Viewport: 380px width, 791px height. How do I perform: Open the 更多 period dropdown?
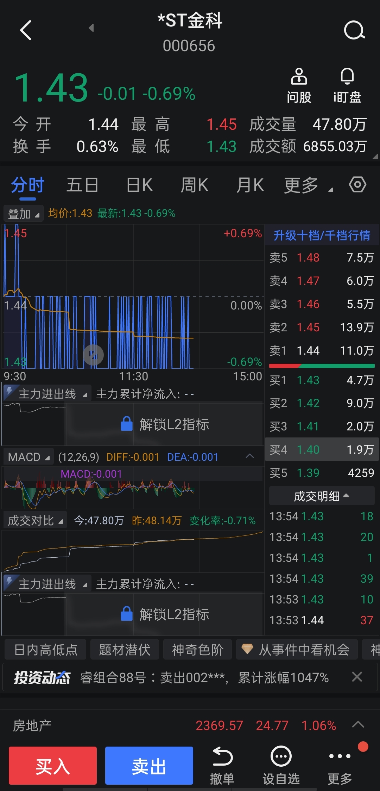coord(308,185)
